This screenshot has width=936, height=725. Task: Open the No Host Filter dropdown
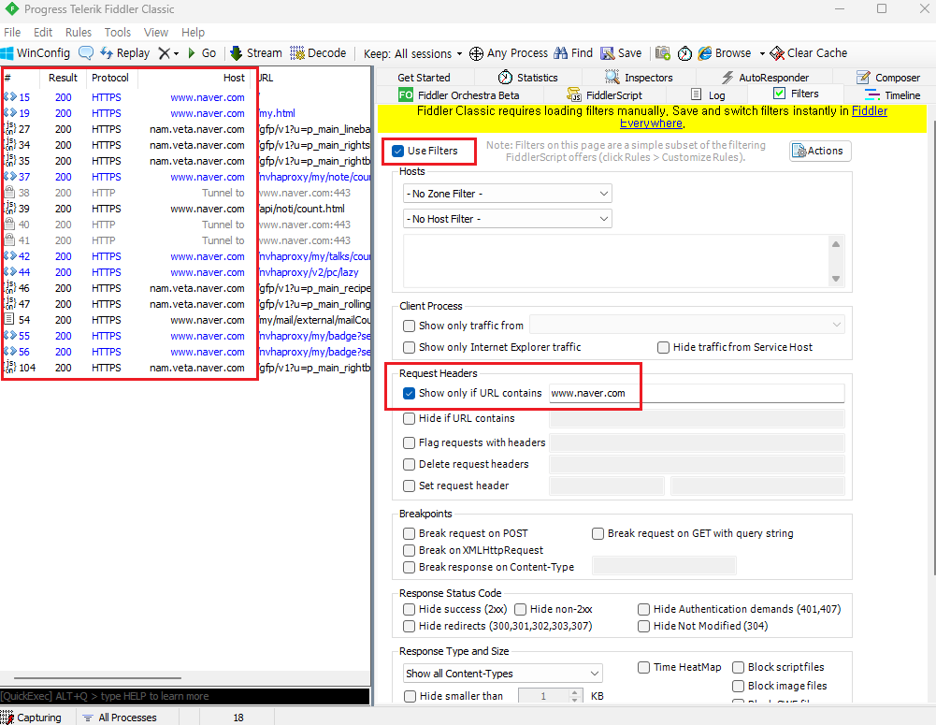click(x=508, y=219)
